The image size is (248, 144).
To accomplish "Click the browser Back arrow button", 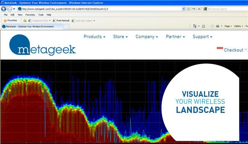I will 3,9.
